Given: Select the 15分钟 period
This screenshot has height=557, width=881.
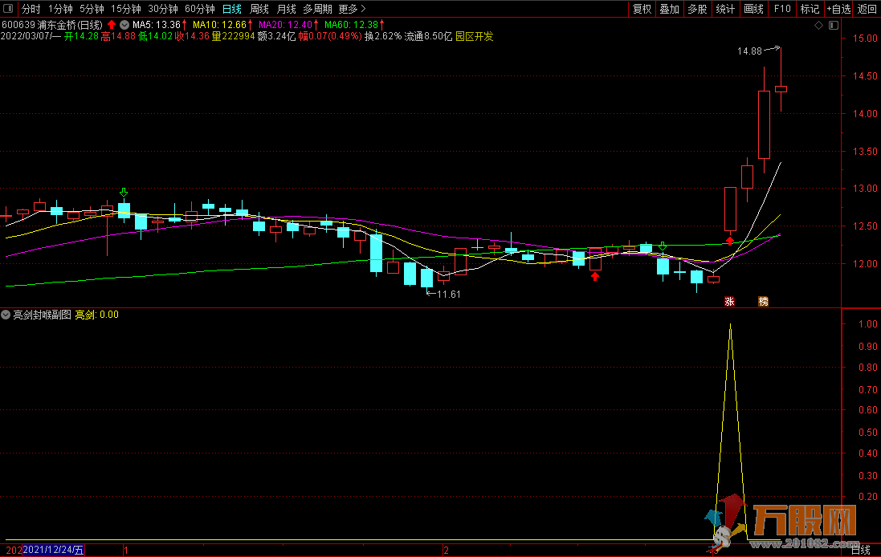Looking at the screenshot, I should 126,9.
